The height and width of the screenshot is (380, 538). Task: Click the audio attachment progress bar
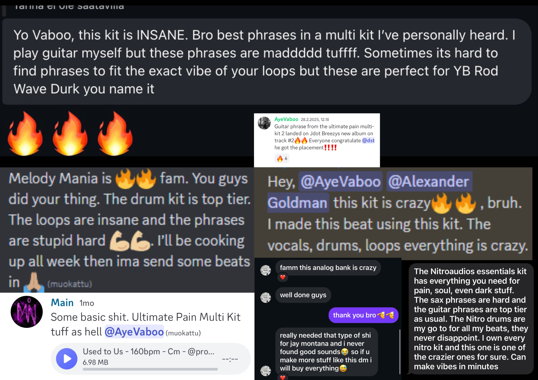pos(150,369)
